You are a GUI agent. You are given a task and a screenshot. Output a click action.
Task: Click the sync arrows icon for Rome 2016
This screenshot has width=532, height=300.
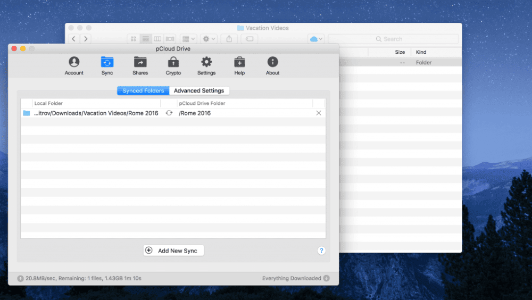169,113
